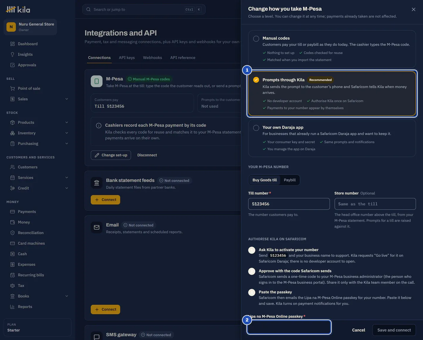Open the API keys tab
Viewport: 423px width, 340px height.
(127, 57)
